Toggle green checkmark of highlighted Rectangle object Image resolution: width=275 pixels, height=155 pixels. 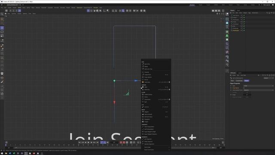coord(244,31)
